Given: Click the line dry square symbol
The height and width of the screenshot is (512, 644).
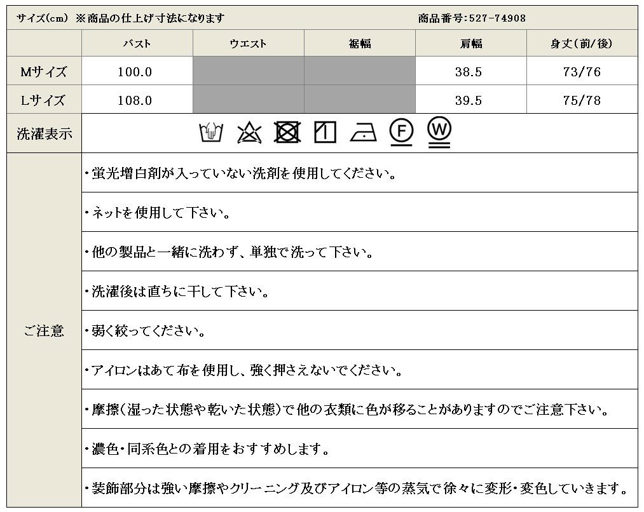Looking at the screenshot, I should [325, 132].
